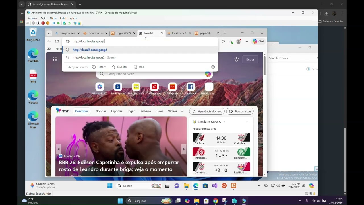Expand the Brasileiro Série A dropdown

(224, 122)
